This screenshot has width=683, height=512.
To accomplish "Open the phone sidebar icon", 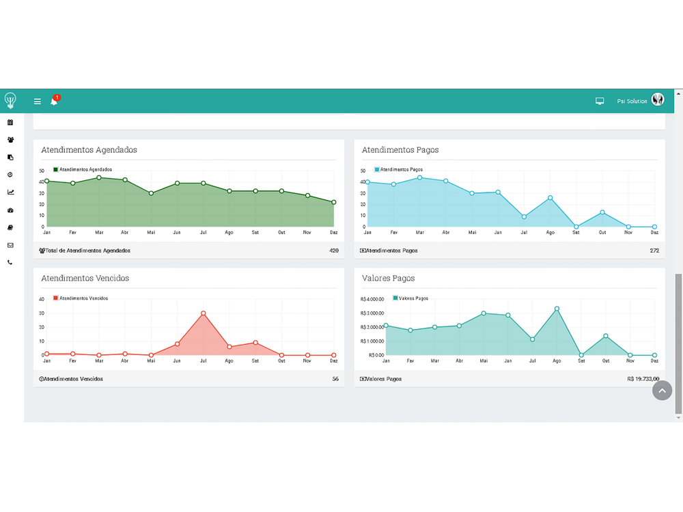I will coord(10,263).
